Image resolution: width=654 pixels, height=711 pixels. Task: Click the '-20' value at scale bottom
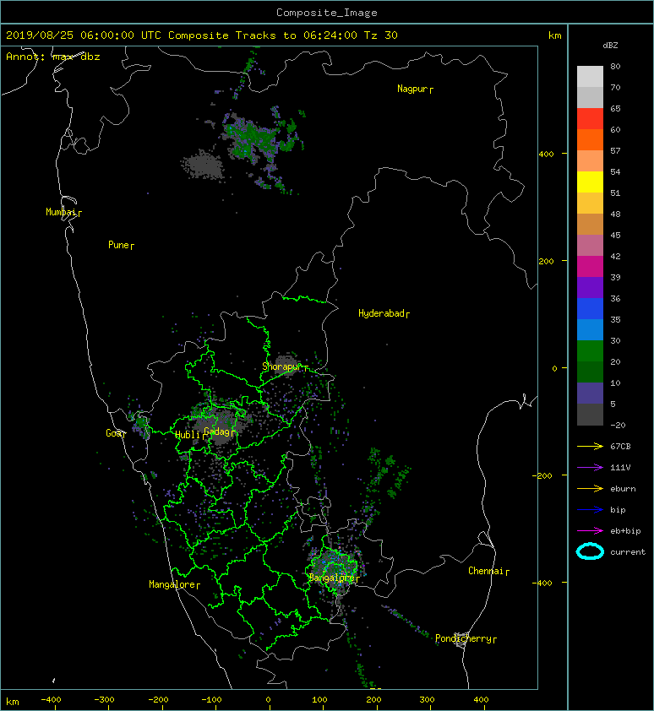pos(618,426)
